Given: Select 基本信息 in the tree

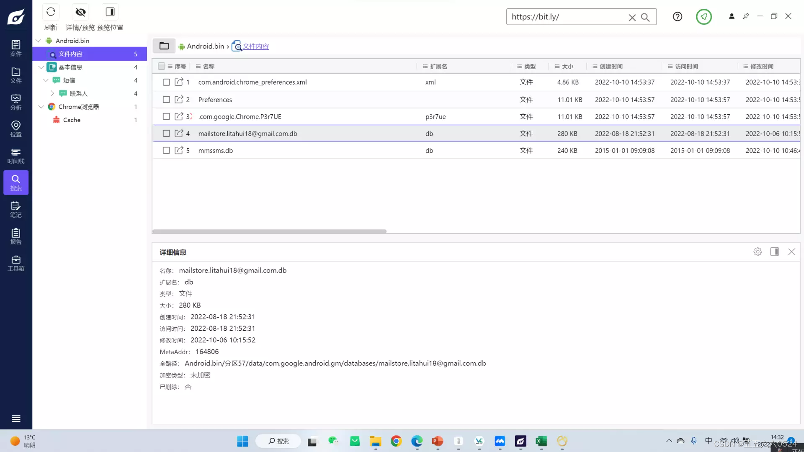Looking at the screenshot, I should (x=70, y=67).
